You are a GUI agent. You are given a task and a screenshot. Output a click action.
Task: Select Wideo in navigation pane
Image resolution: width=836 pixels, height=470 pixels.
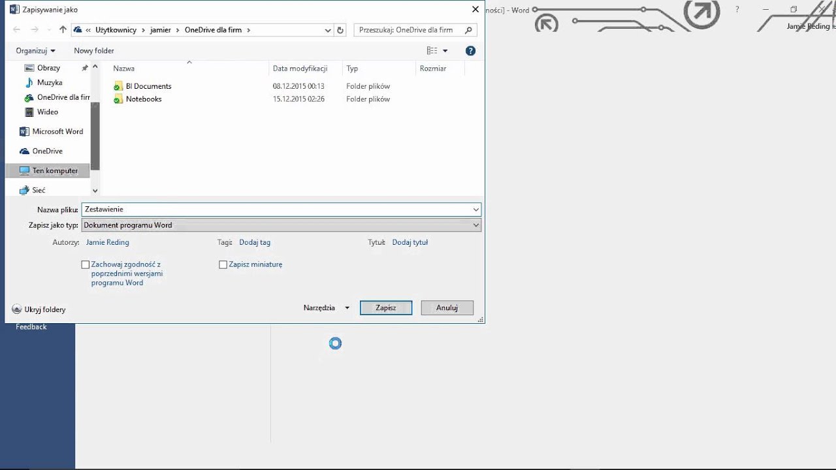[x=48, y=112]
